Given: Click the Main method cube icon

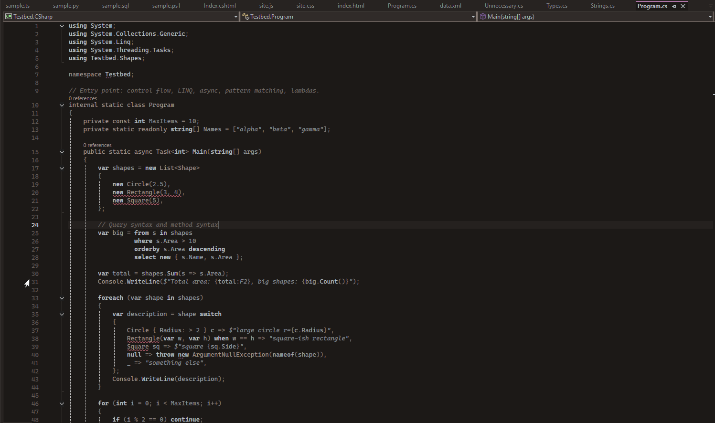Looking at the screenshot, I should [483, 16].
